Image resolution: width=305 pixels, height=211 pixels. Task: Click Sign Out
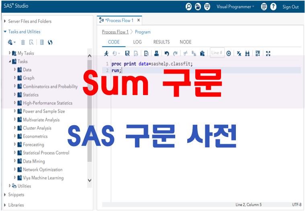[291, 7]
